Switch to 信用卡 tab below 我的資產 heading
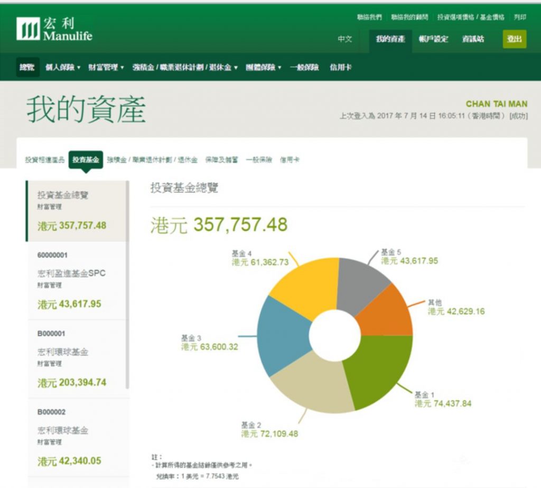The height and width of the screenshot is (488, 541). click(x=290, y=160)
